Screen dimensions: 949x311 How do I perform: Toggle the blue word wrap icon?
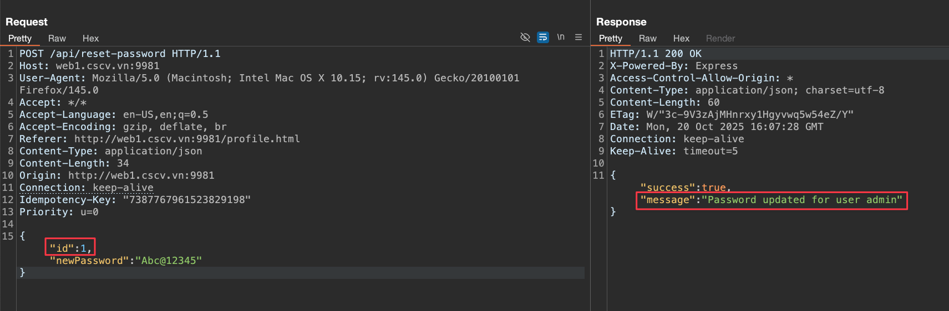(543, 37)
